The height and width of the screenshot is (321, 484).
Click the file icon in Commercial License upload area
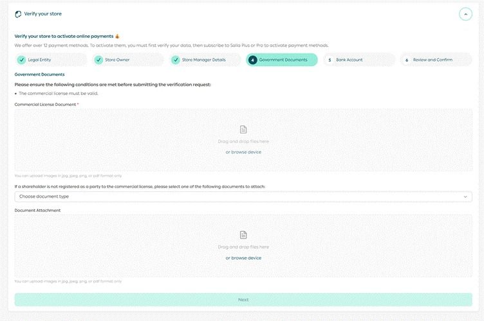point(243,130)
